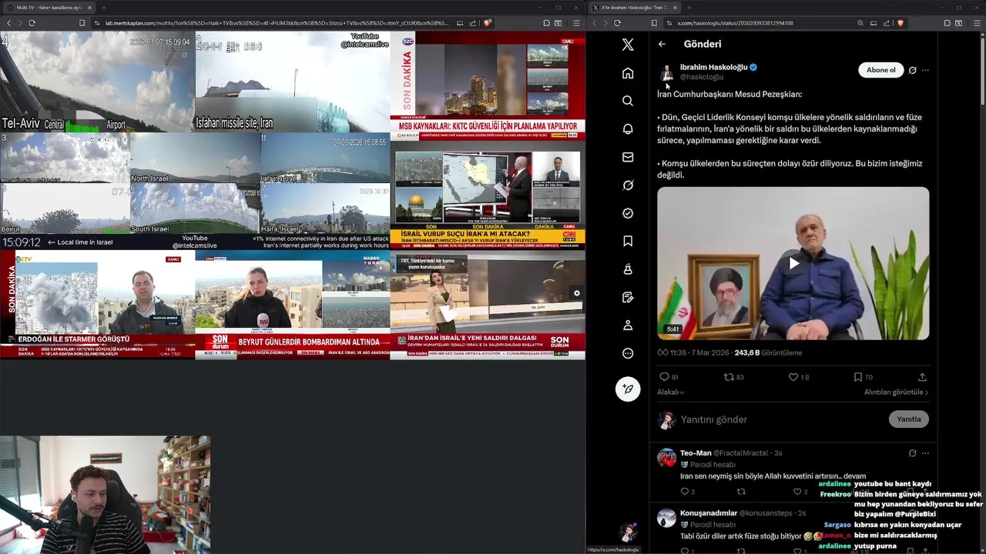Like the main post showing 1 B
The height and width of the screenshot is (554, 986).
coord(793,377)
